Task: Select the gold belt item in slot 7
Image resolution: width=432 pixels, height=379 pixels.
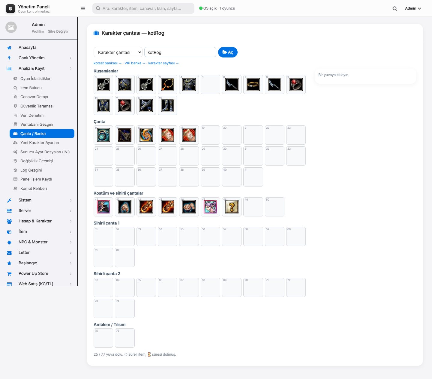Action: 253,84
